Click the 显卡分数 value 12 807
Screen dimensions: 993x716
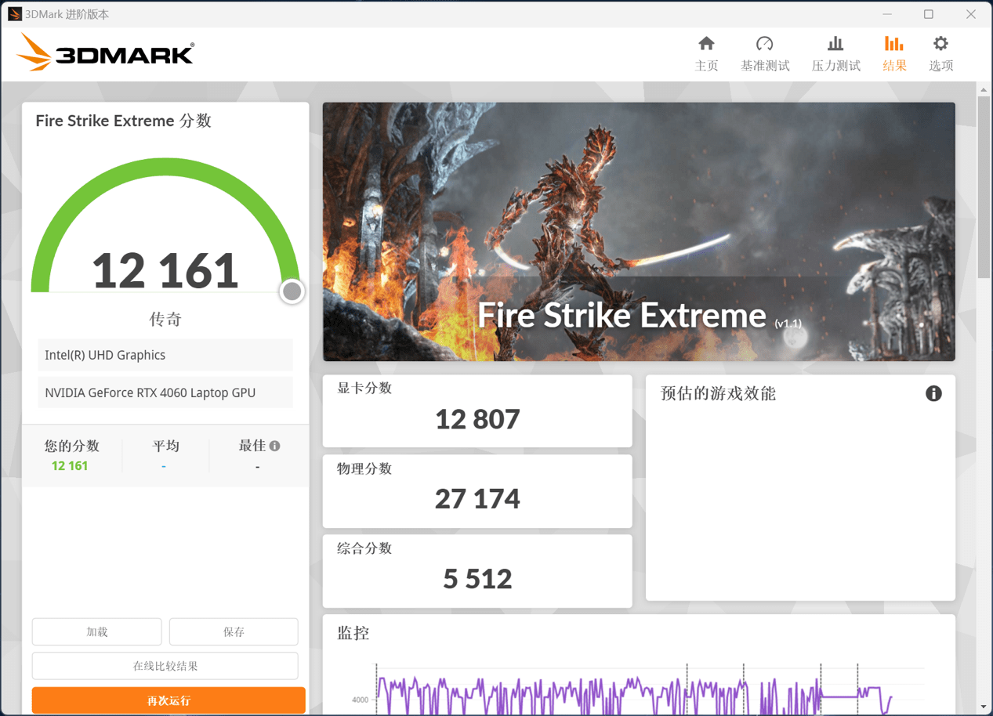point(477,420)
